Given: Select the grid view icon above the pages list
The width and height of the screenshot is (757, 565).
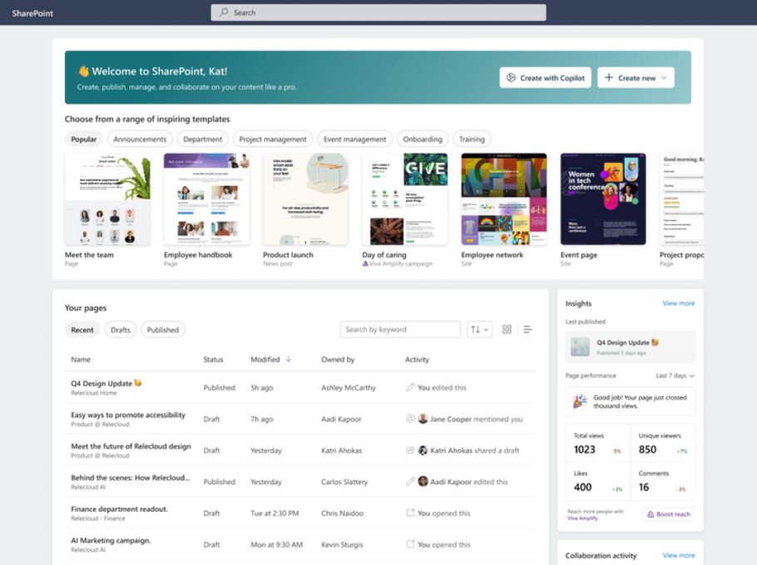Looking at the screenshot, I should (x=507, y=329).
